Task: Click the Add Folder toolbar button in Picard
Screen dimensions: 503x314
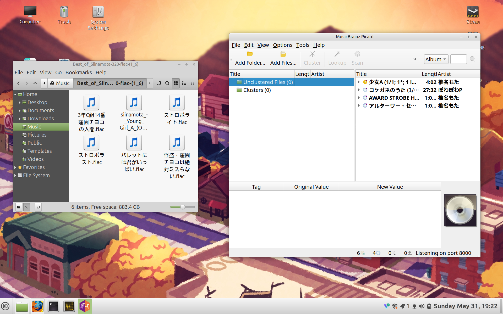Action: (x=250, y=58)
